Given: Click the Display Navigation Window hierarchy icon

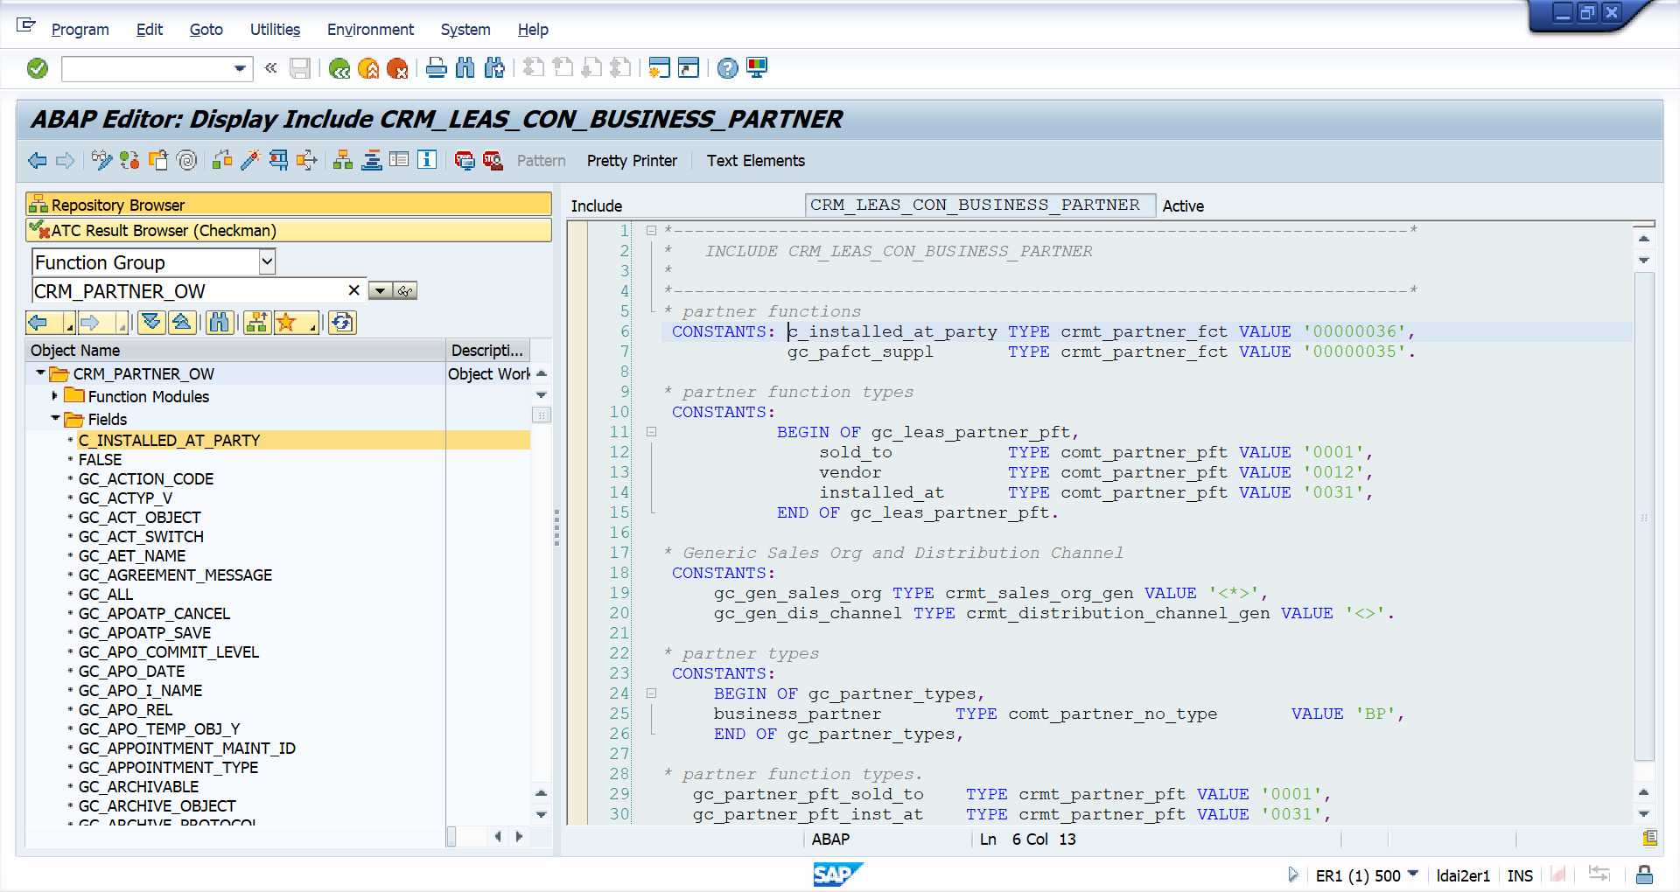Looking at the screenshot, I should click(343, 160).
